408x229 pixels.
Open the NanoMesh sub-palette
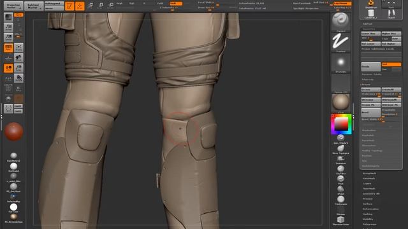click(368, 179)
